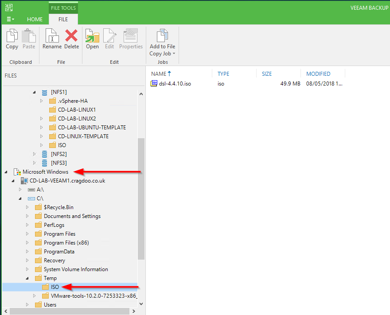
Task: Click the $Recycle.Bin folder icon
Action: click(38, 207)
